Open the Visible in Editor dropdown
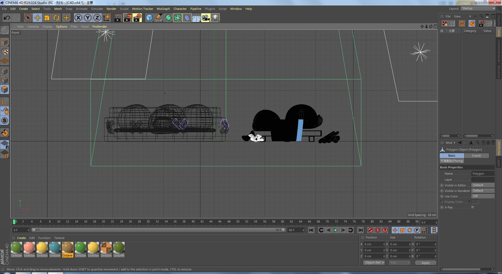The width and height of the screenshot is (502, 274). 483,185
